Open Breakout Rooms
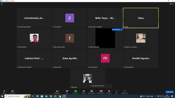 point(101,92)
